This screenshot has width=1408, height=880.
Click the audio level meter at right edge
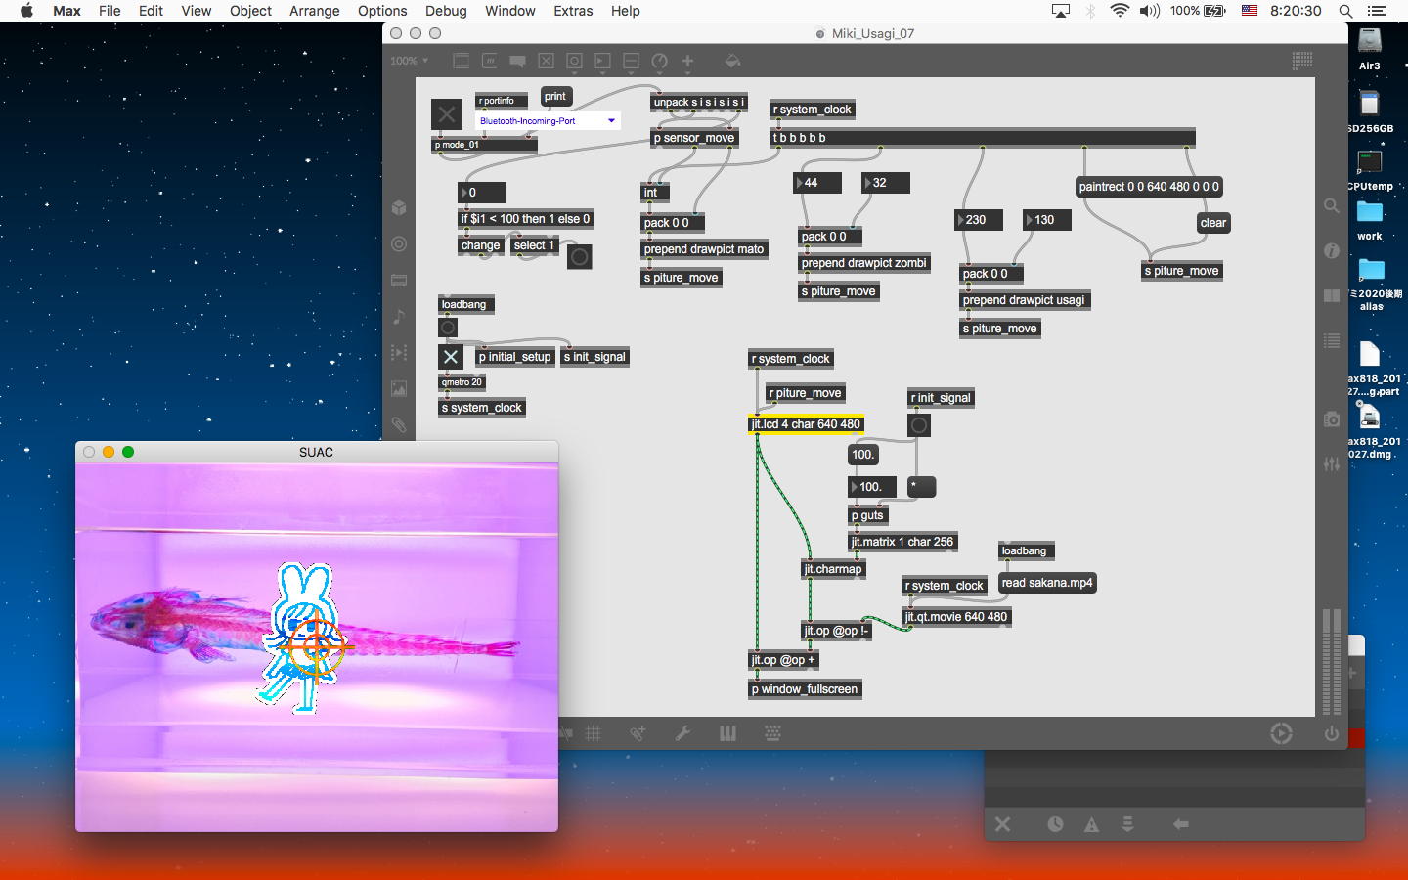[x=1332, y=662]
